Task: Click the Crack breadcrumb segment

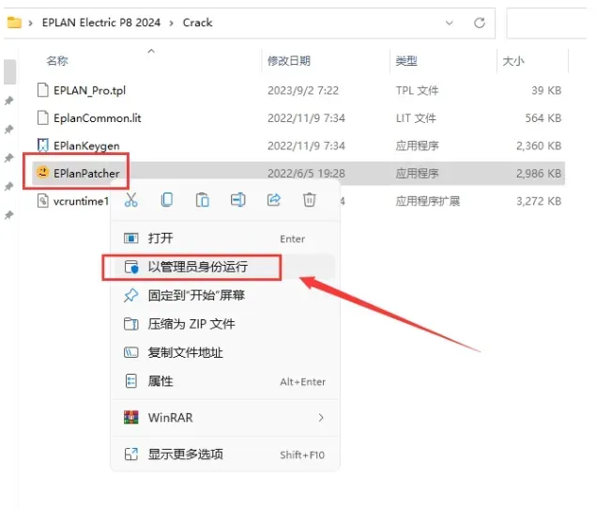Action: (197, 23)
